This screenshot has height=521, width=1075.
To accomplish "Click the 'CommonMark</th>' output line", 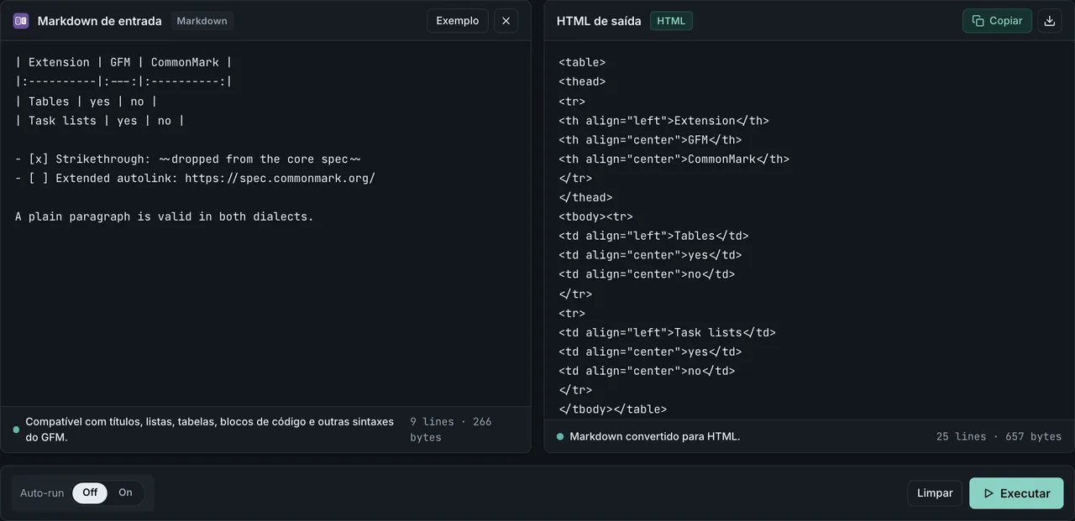I will click(674, 159).
